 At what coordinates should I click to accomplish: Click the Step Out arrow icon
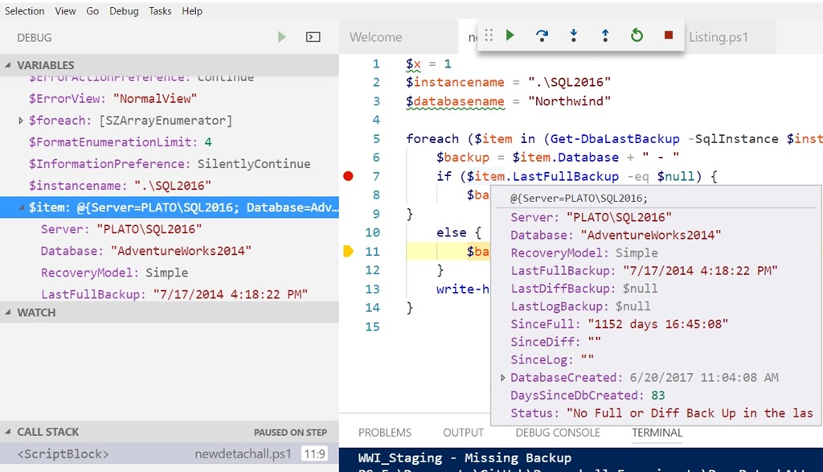tap(605, 35)
